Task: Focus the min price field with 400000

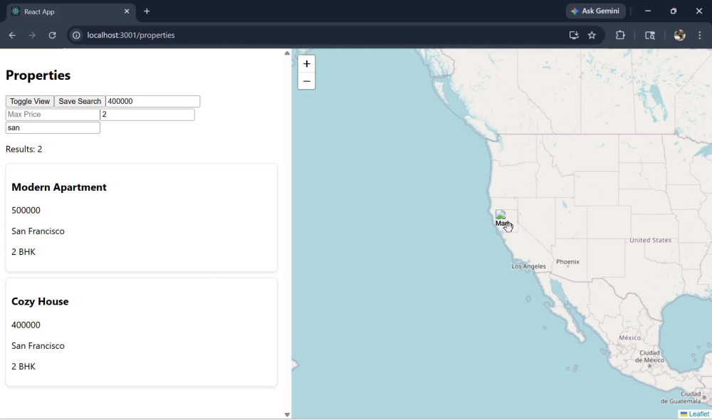Action: click(152, 101)
